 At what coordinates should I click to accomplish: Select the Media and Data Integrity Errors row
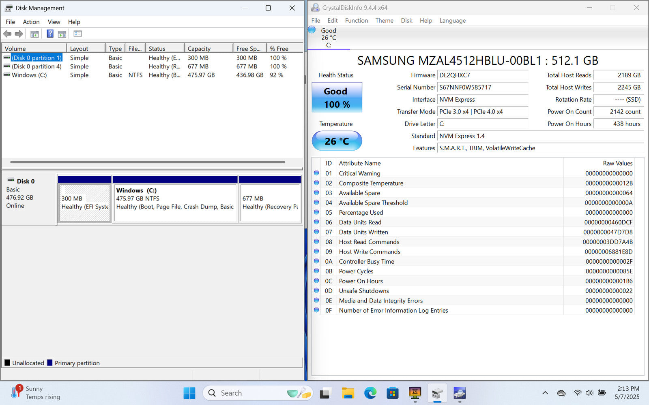[473, 300]
